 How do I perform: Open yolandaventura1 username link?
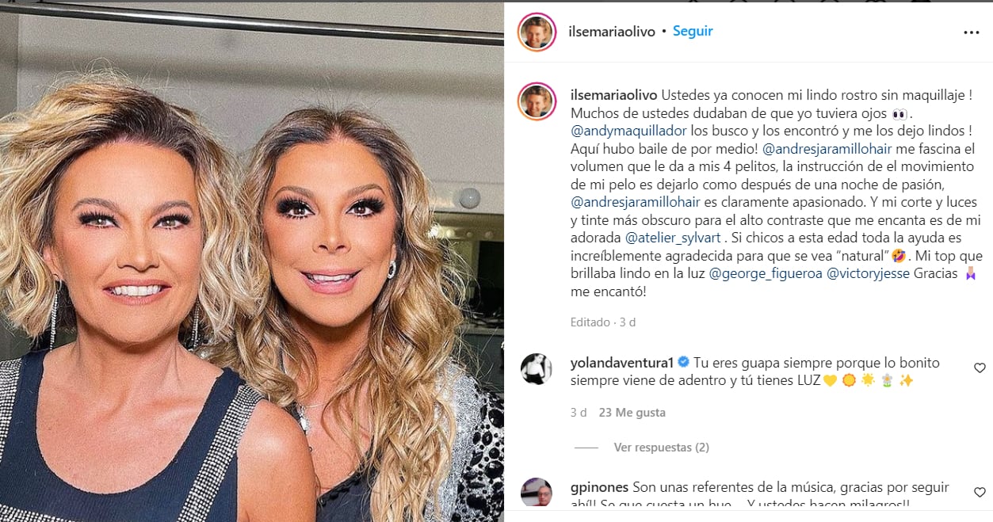[x=622, y=363]
